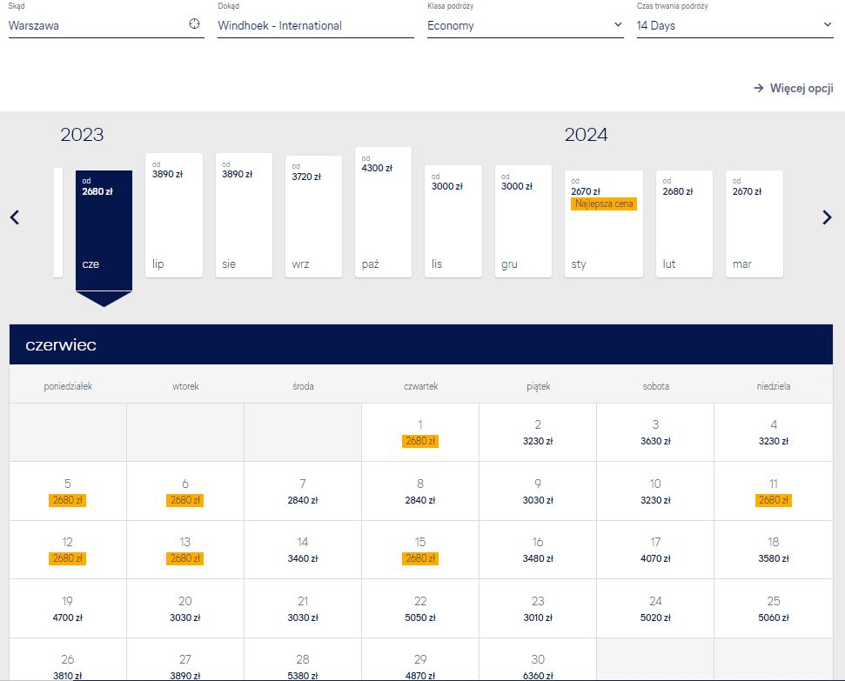Choose June 7 at 2840 zł

coord(303,491)
